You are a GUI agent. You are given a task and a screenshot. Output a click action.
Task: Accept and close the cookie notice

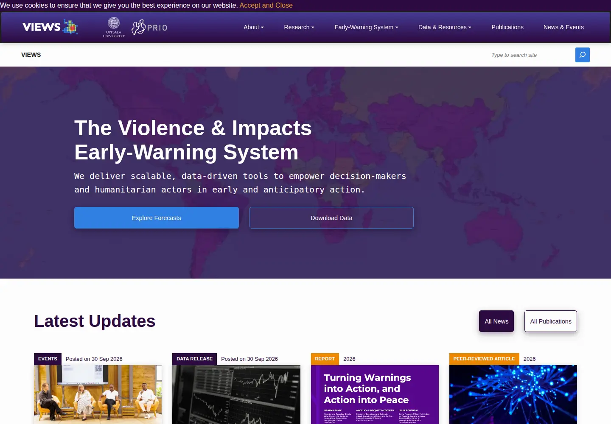click(x=266, y=5)
